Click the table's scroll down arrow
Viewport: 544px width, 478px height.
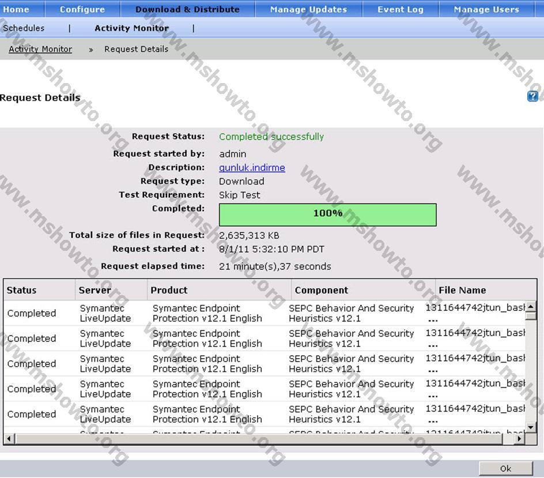531,427
